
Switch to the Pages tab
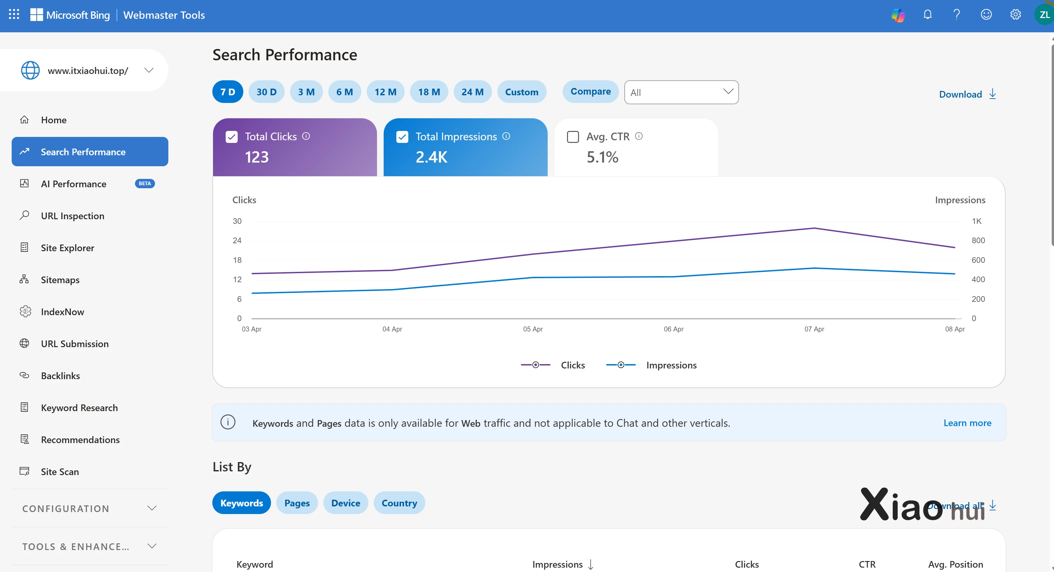pos(297,503)
